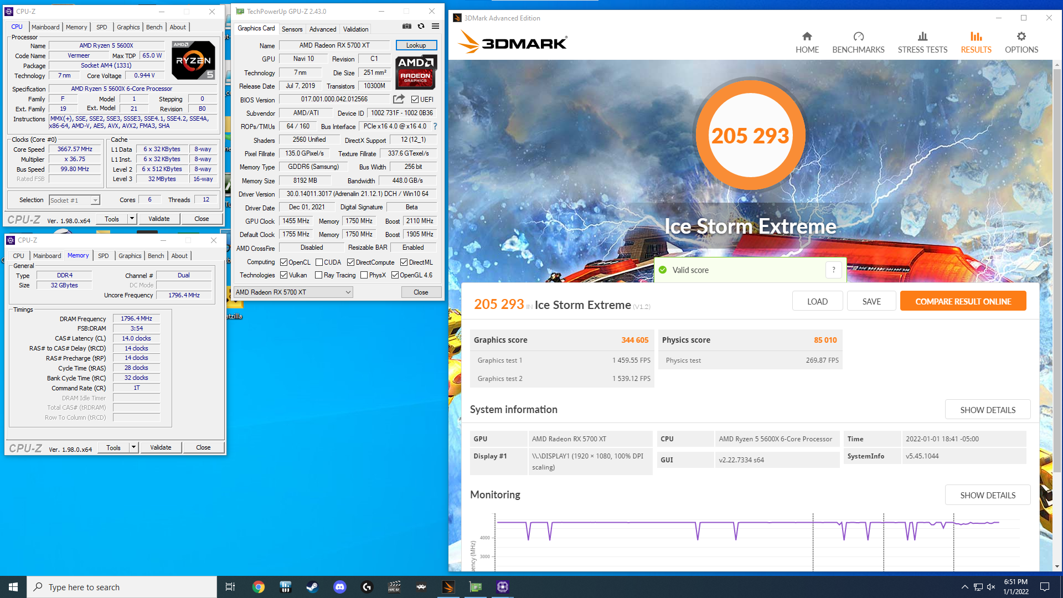This screenshot has height=598, width=1063.
Task: Click the Lookup button in GPU-Z
Action: pos(416,45)
